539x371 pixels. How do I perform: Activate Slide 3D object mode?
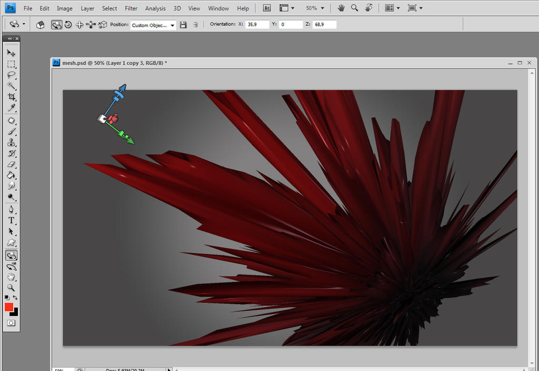91,25
